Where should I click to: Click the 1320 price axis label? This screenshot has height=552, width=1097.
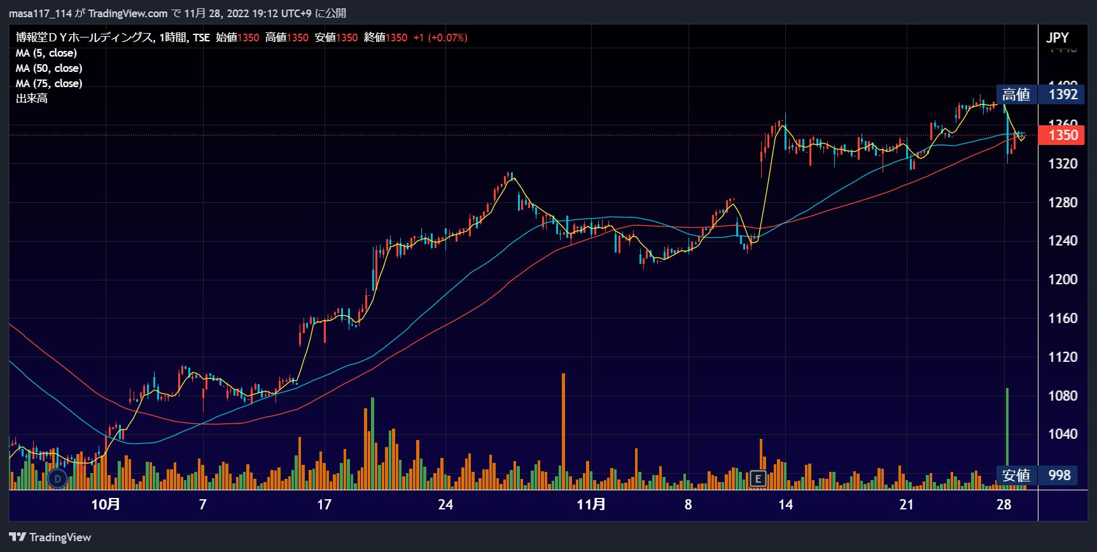tap(1063, 163)
